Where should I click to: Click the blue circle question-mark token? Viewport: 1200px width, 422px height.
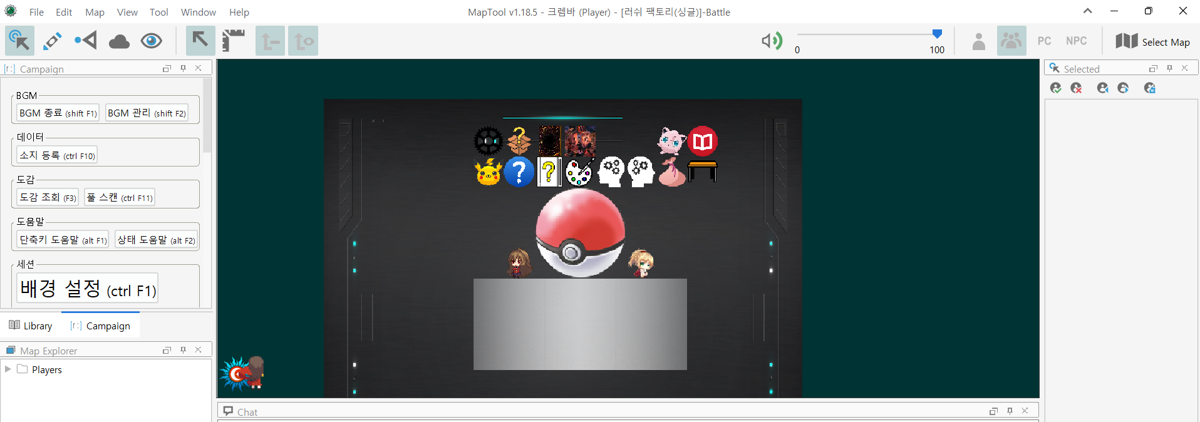(519, 172)
